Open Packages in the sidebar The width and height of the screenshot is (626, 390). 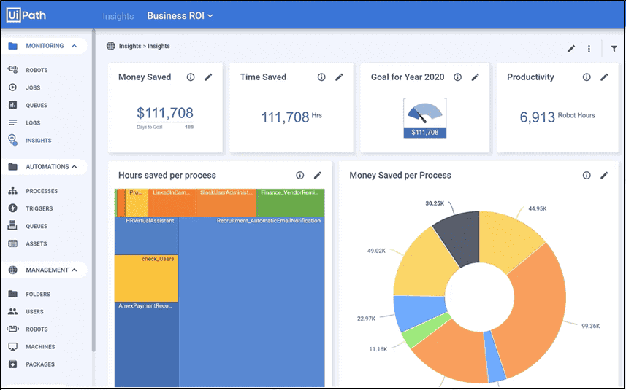pos(40,364)
